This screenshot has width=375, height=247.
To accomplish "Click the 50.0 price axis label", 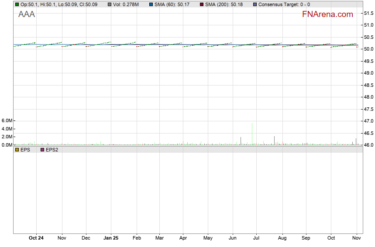I will 368,49.
